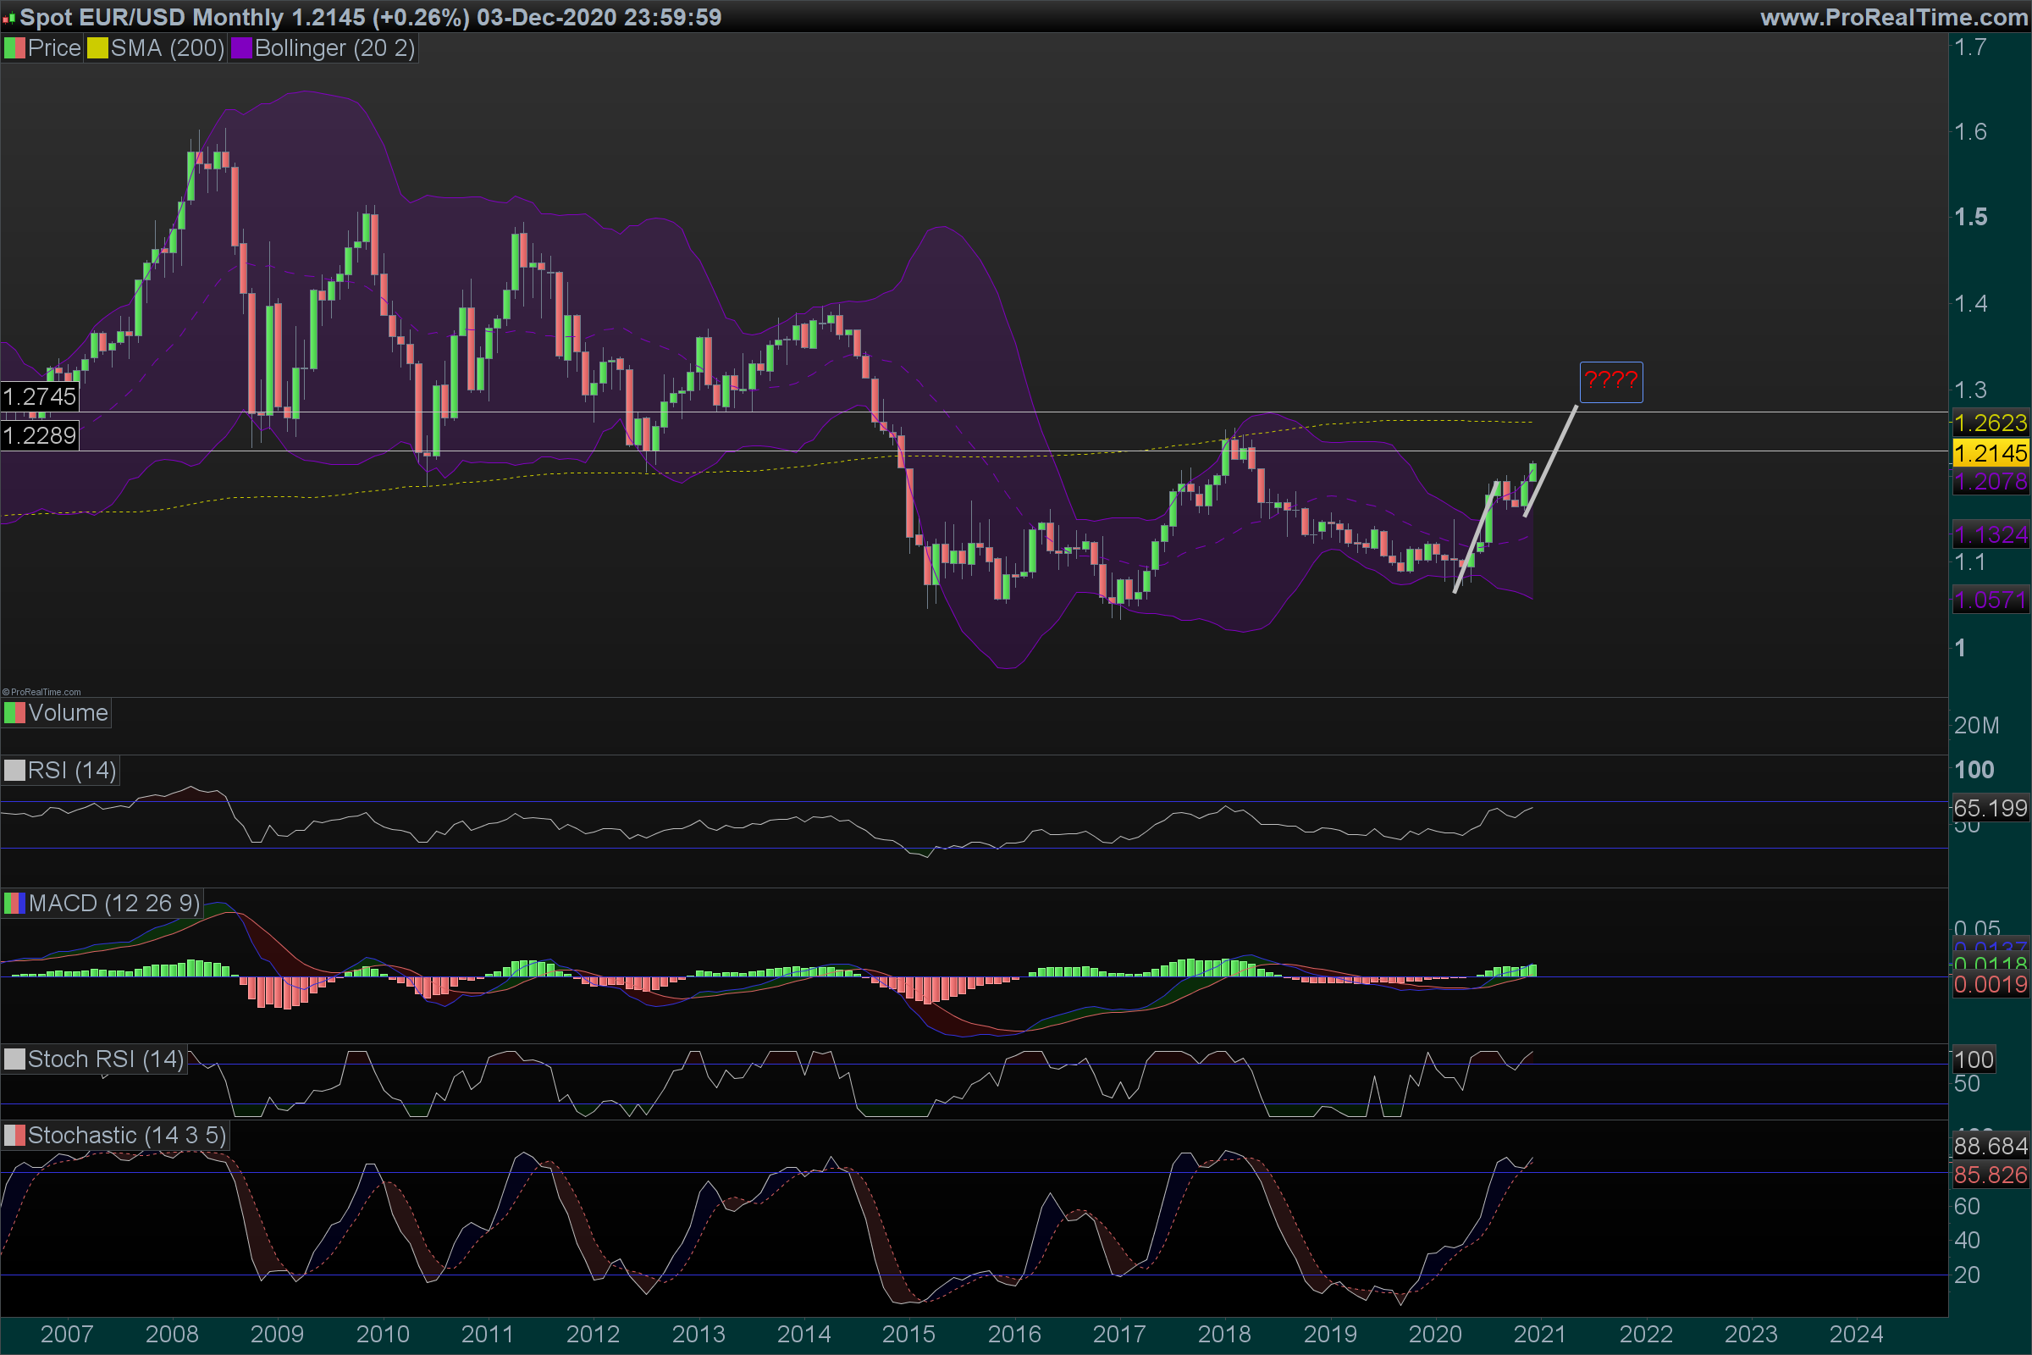Image resolution: width=2032 pixels, height=1355 pixels.
Task: Click the yellow SMA (200) swatch
Action: [97, 48]
